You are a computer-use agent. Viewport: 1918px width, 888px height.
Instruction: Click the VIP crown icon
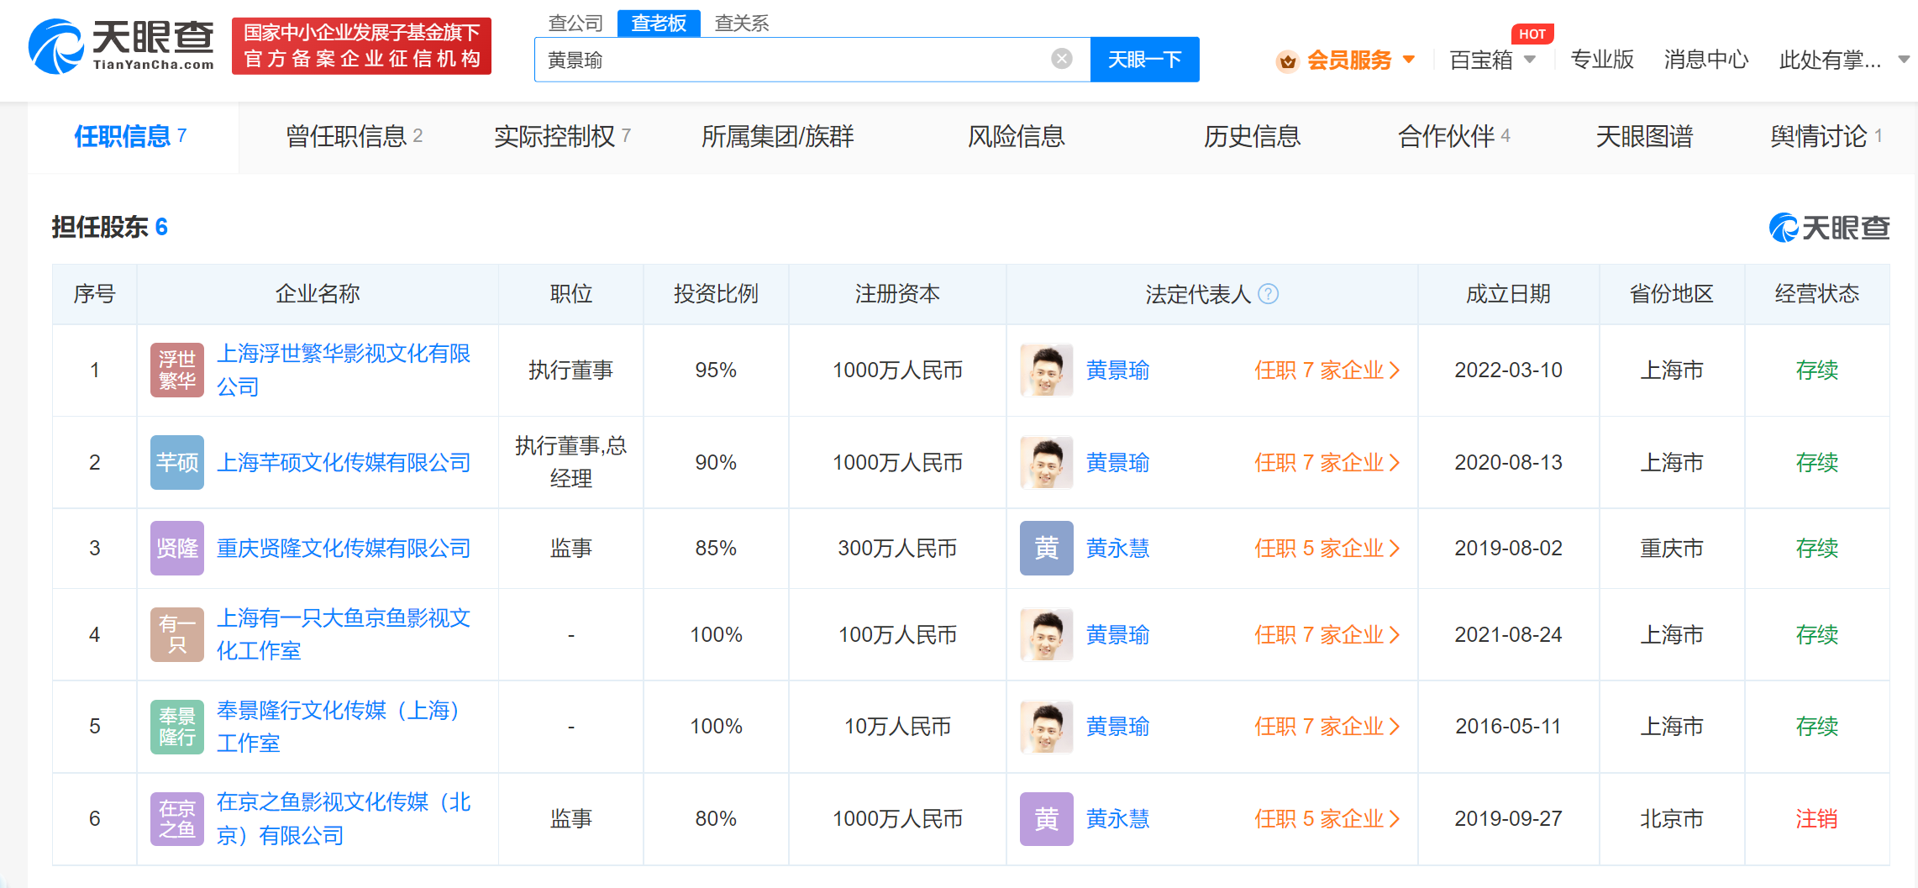point(1287,60)
